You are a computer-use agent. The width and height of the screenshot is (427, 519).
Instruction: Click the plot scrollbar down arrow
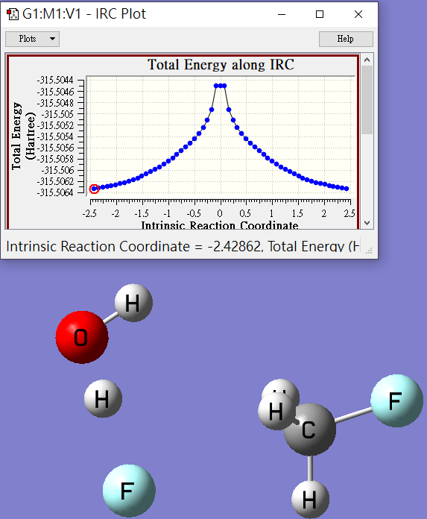[367, 223]
